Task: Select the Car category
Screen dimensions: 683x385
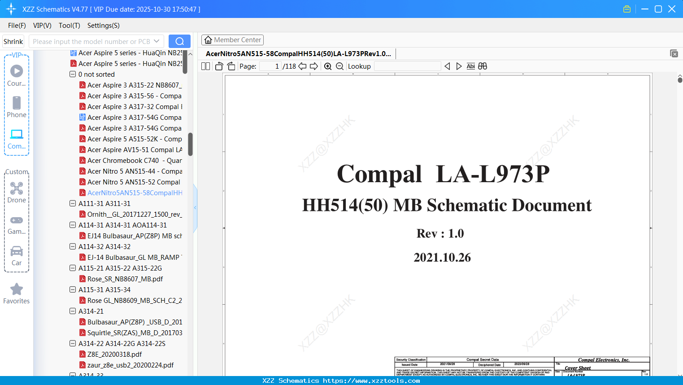Action: coord(17,256)
